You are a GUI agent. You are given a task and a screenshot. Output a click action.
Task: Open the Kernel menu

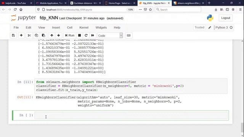[84, 27]
